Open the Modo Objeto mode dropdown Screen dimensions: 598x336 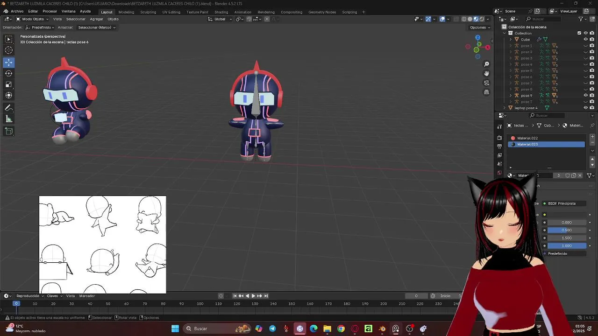coord(33,19)
